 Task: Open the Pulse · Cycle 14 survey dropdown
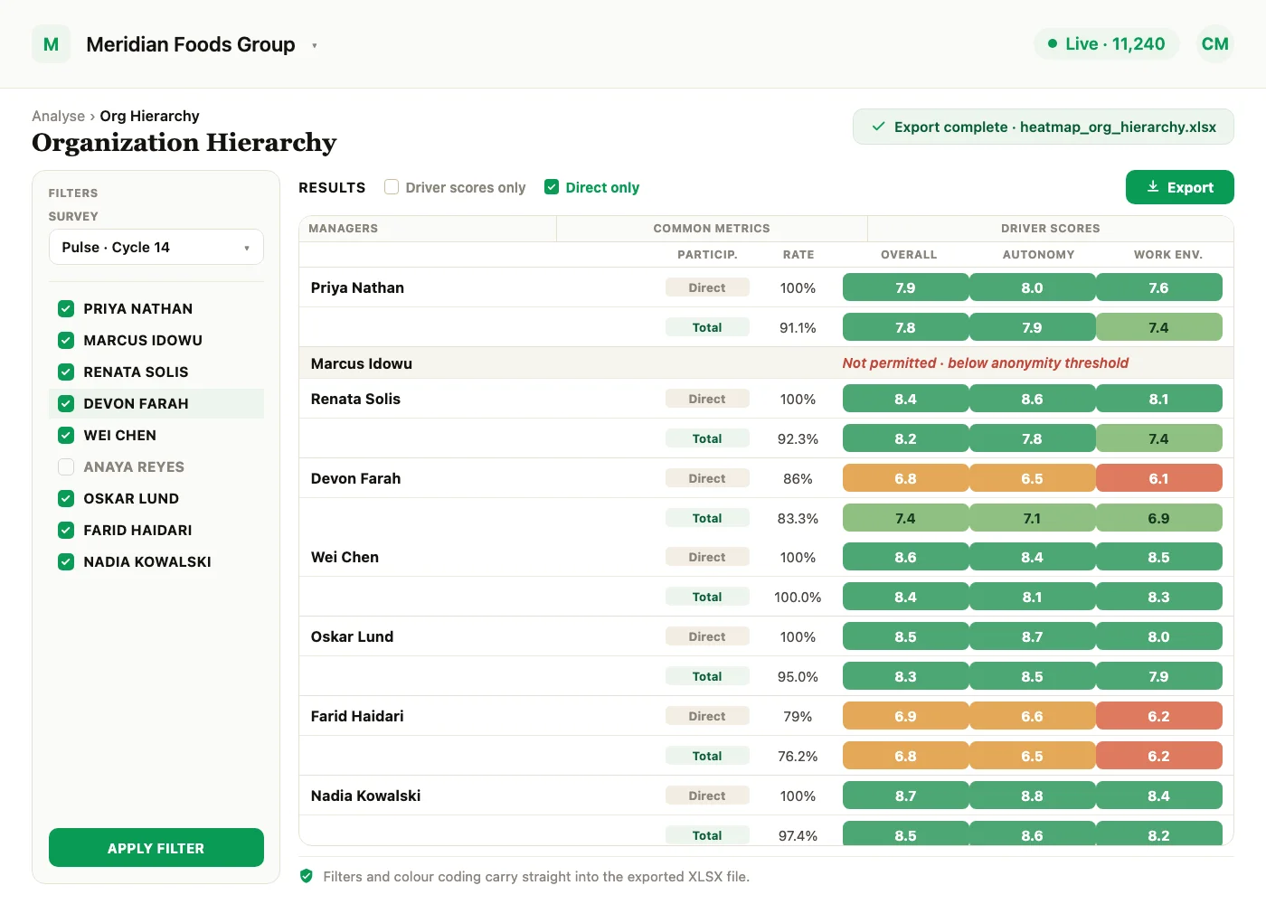click(156, 247)
